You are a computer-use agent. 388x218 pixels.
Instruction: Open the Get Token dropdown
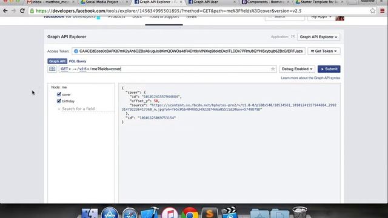tap(324, 51)
